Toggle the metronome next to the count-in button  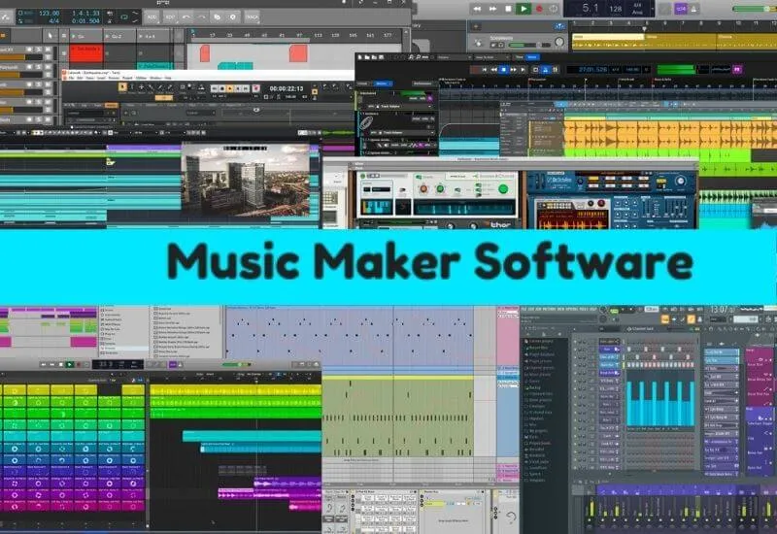(693, 9)
